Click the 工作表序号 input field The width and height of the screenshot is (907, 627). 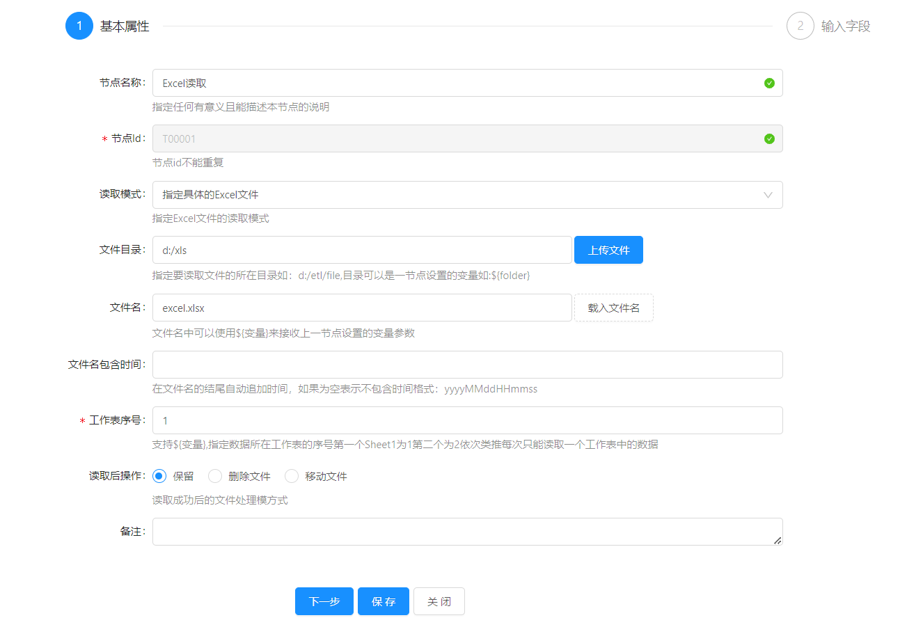[x=467, y=420]
